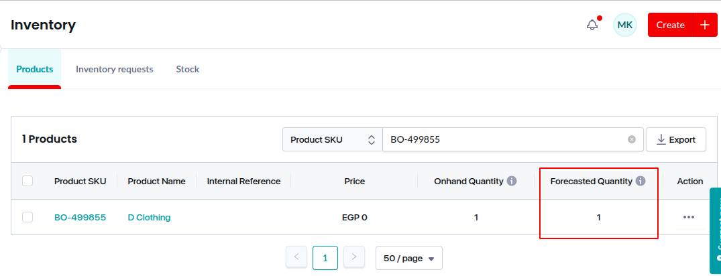Go to previous page arrow

(x=296, y=257)
